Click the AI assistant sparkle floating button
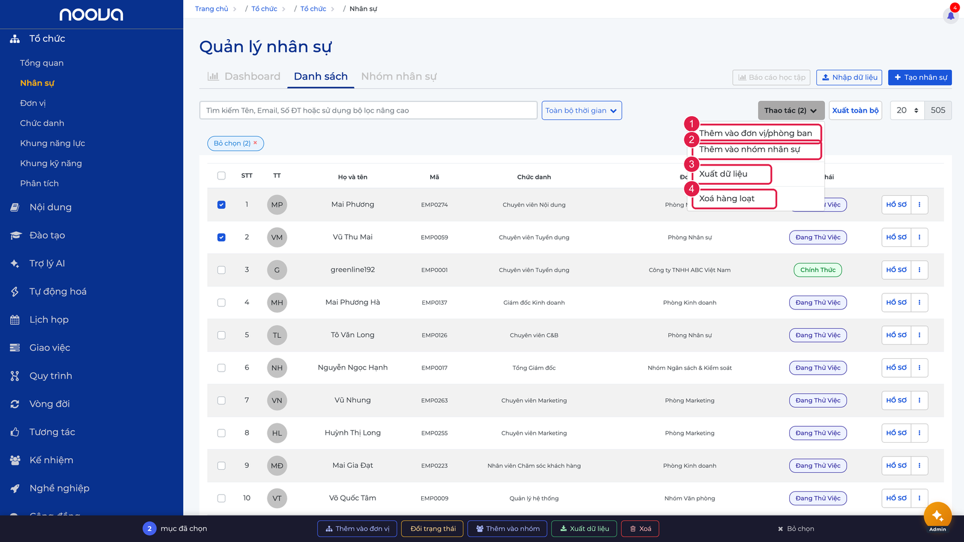Viewport: 964px width, 542px height. 937,516
